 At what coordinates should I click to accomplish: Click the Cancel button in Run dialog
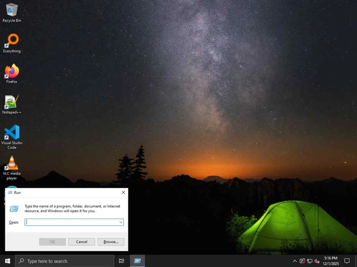[82, 242]
